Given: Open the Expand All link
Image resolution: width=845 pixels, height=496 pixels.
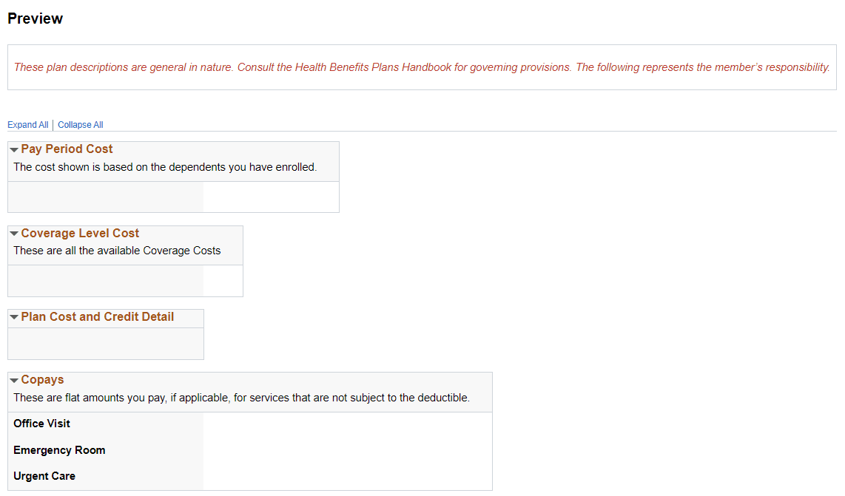Looking at the screenshot, I should point(27,124).
